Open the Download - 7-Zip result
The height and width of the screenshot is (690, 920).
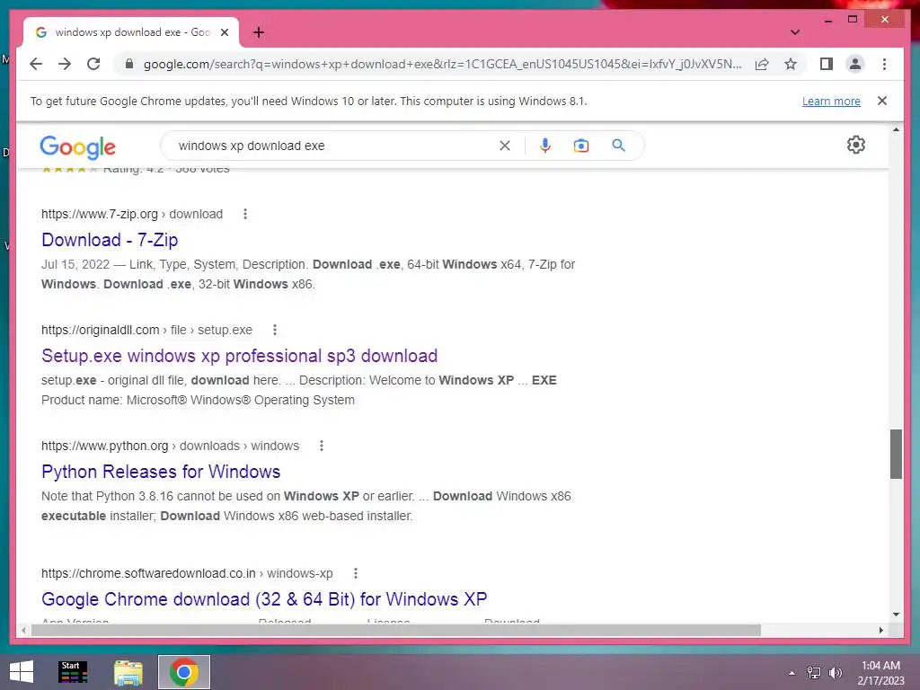click(110, 240)
